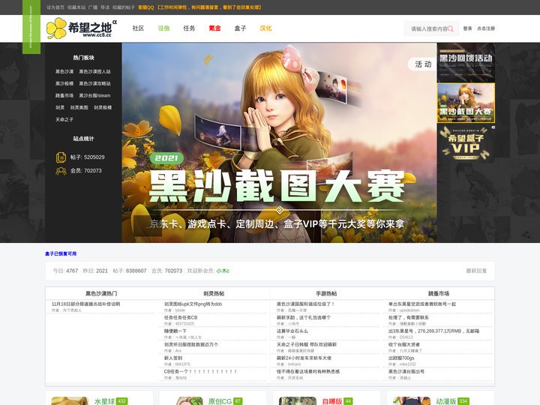Click the 点击注册 register link
The width and height of the screenshot is (540, 405).
[x=486, y=28]
